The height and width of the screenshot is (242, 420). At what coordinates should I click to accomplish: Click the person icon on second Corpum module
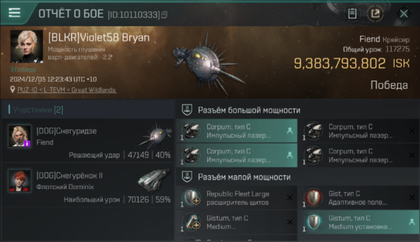[x=289, y=155]
